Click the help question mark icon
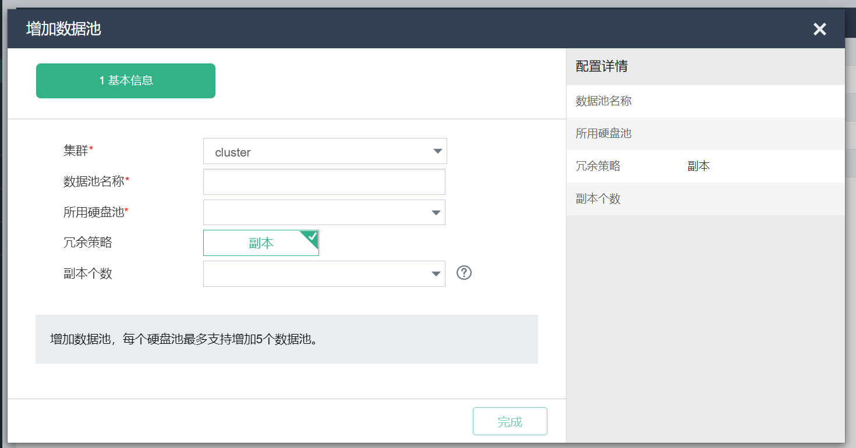Image resolution: width=856 pixels, height=448 pixels. point(464,273)
